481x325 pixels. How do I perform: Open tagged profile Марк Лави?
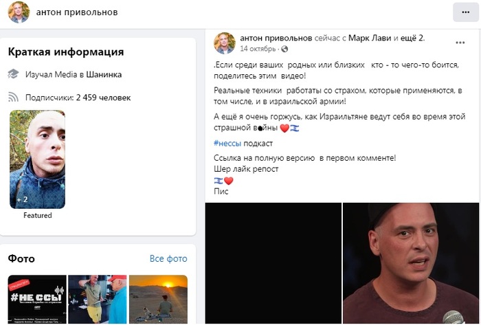coord(370,38)
